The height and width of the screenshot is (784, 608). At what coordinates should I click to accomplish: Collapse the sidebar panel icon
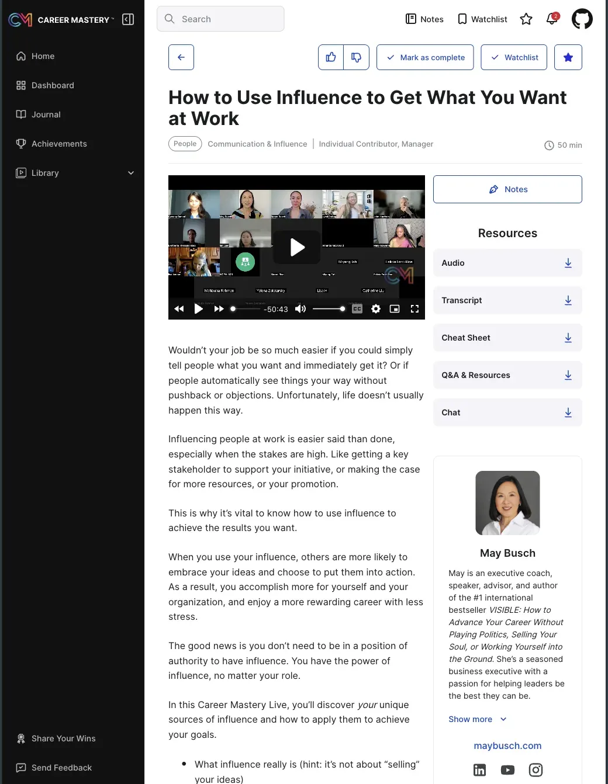coord(128,19)
